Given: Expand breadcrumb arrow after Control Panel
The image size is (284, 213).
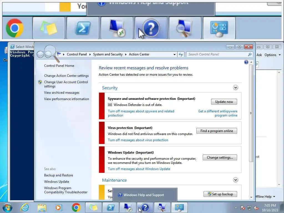Looking at the screenshot, I should (x=90, y=54).
